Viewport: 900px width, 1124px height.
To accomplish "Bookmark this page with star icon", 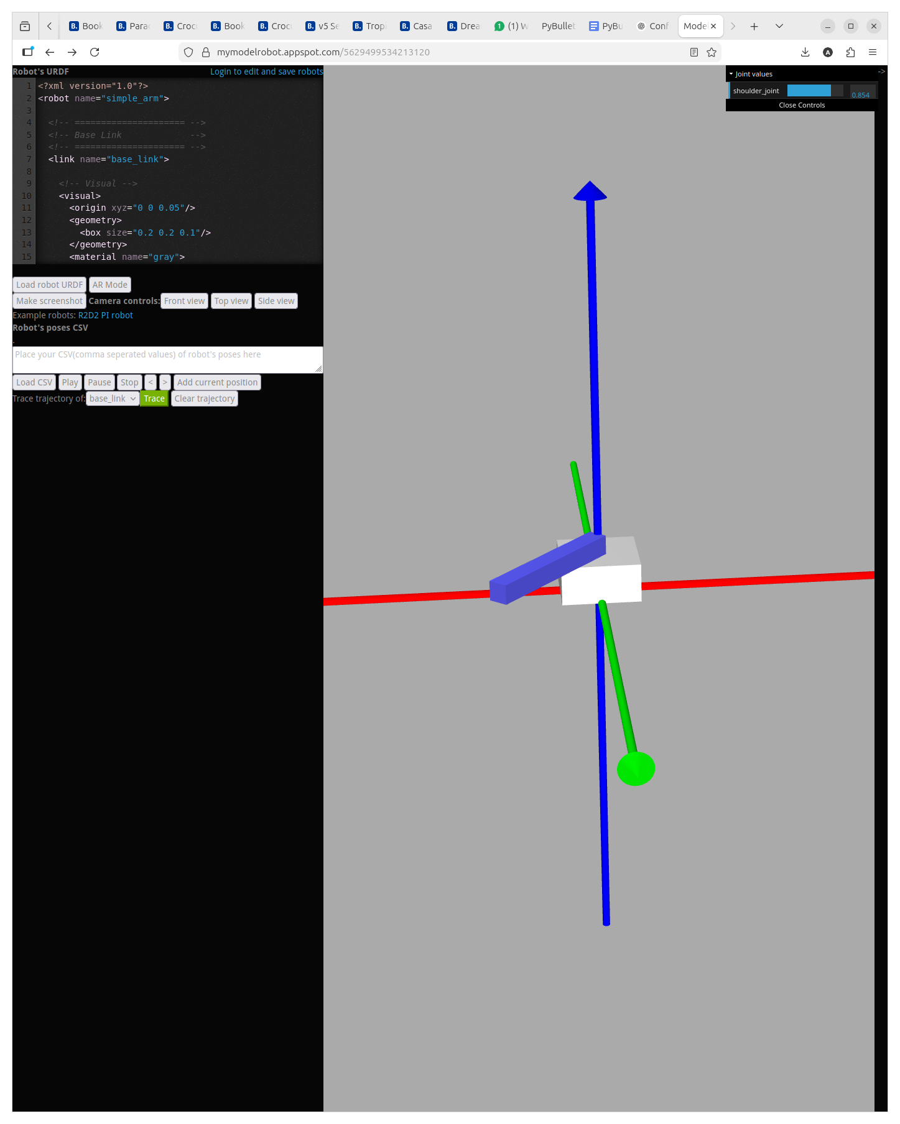I will pyautogui.click(x=712, y=52).
